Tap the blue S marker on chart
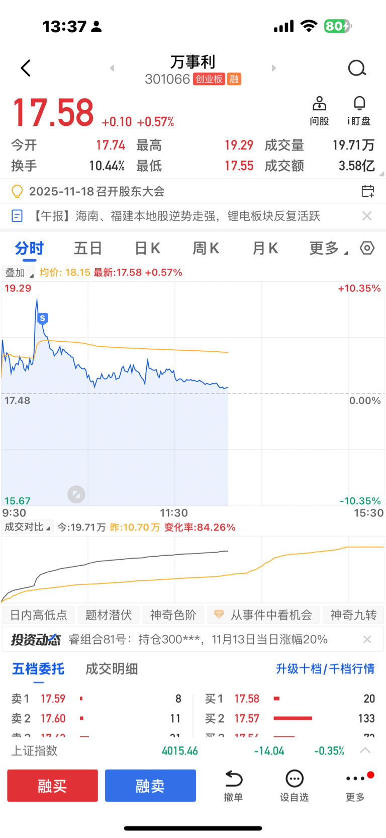386x838 pixels. 43,318
